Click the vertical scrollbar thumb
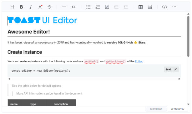 [188, 36]
